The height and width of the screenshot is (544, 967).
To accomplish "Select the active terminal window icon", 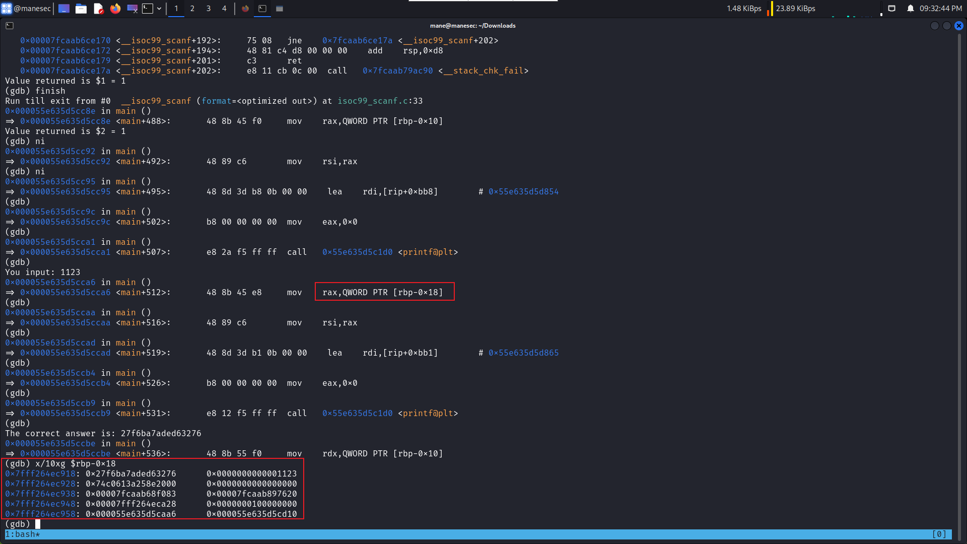I will coord(262,9).
